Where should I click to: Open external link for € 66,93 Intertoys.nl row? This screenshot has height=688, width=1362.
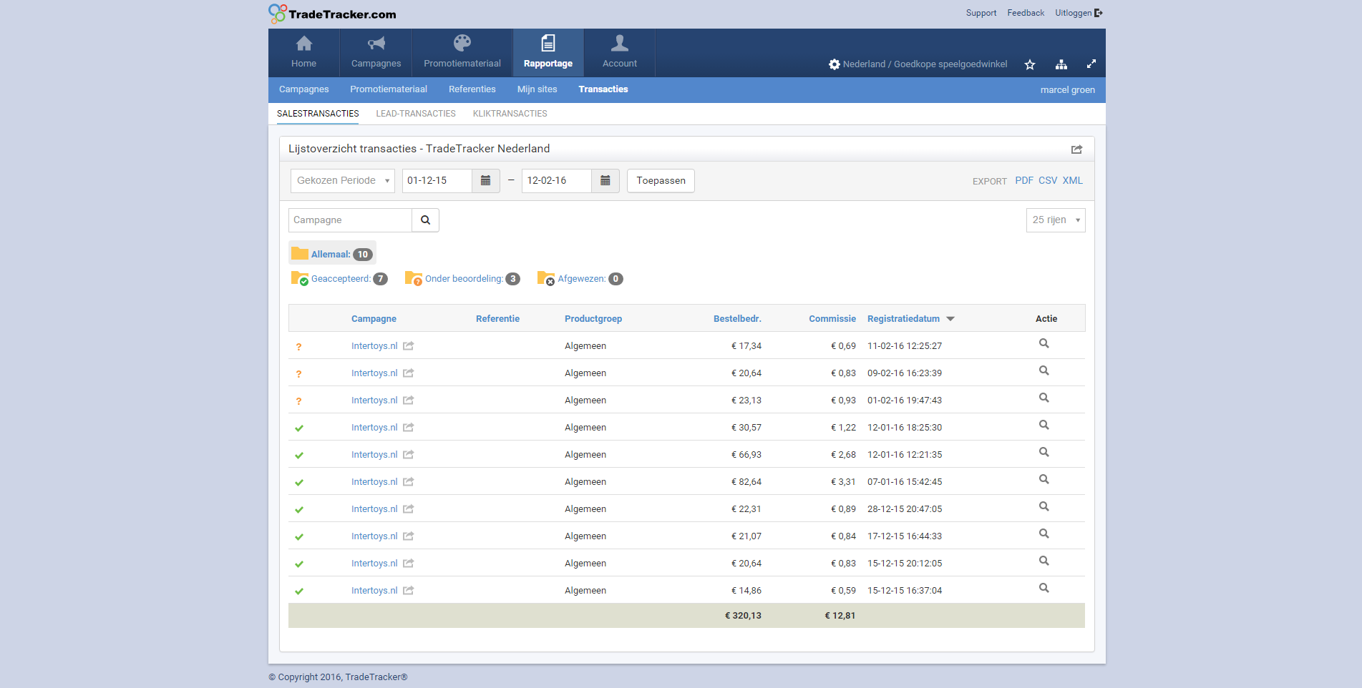[x=409, y=455]
